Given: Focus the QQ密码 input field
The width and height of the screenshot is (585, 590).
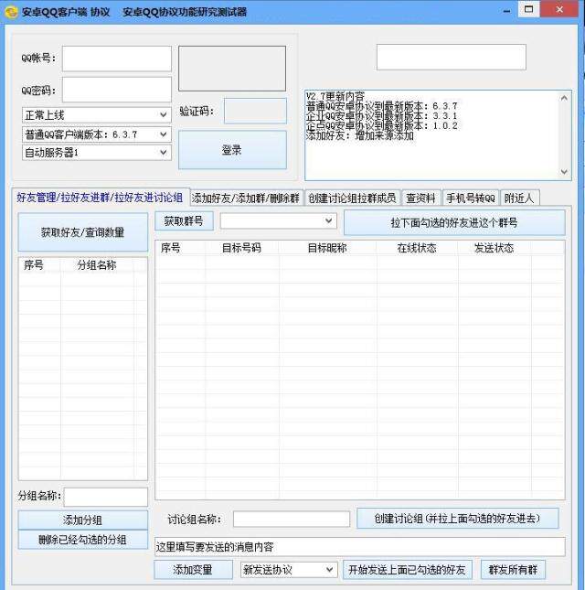Looking at the screenshot, I should (x=117, y=90).
